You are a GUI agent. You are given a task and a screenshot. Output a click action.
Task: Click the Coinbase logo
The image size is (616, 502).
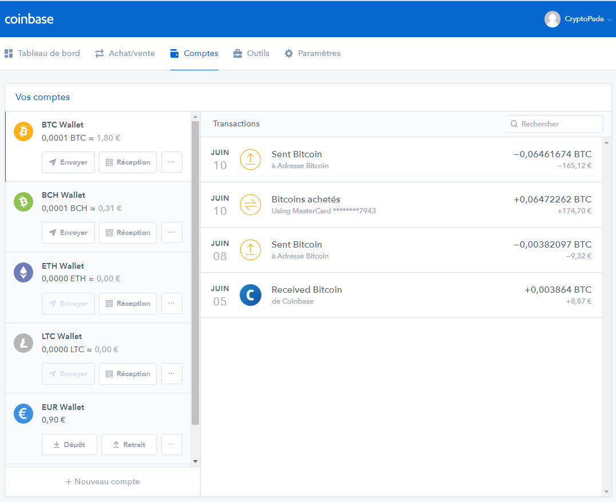[29, 19]
